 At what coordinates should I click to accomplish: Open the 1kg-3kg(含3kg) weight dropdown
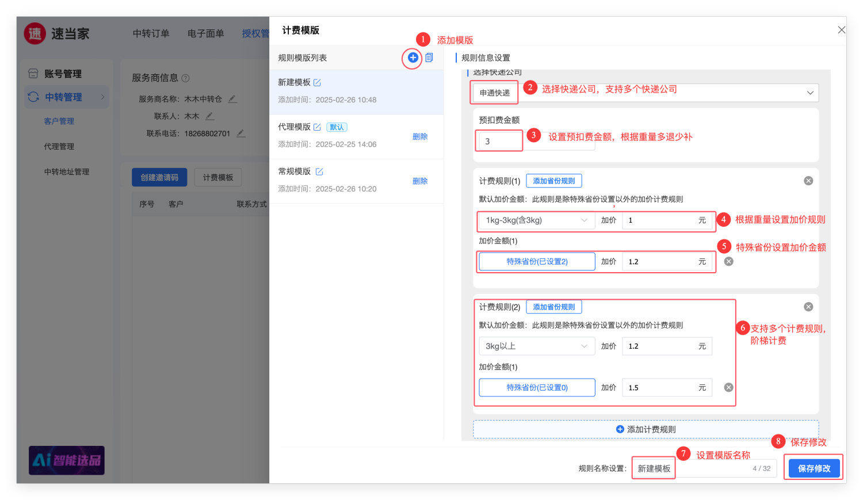pos(536,220)
